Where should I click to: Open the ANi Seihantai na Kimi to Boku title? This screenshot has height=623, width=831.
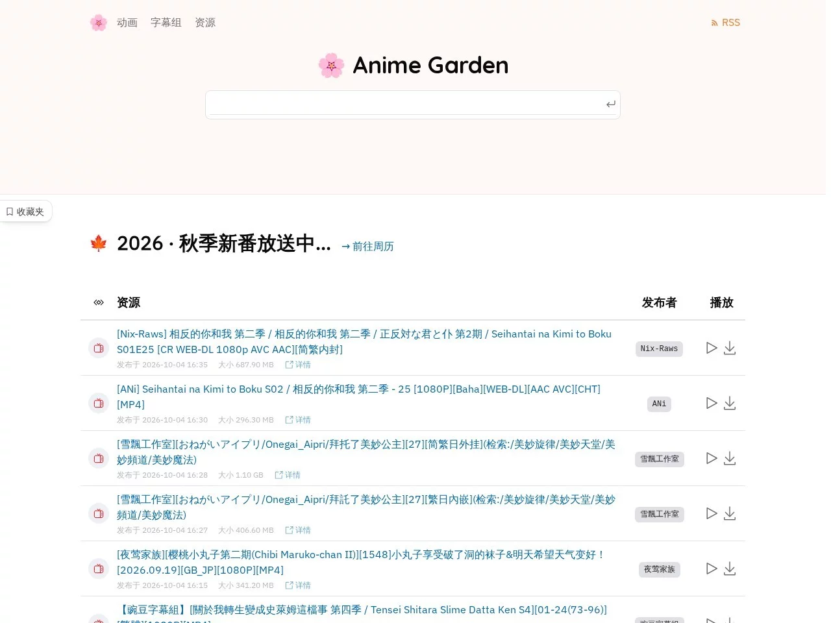358,397
